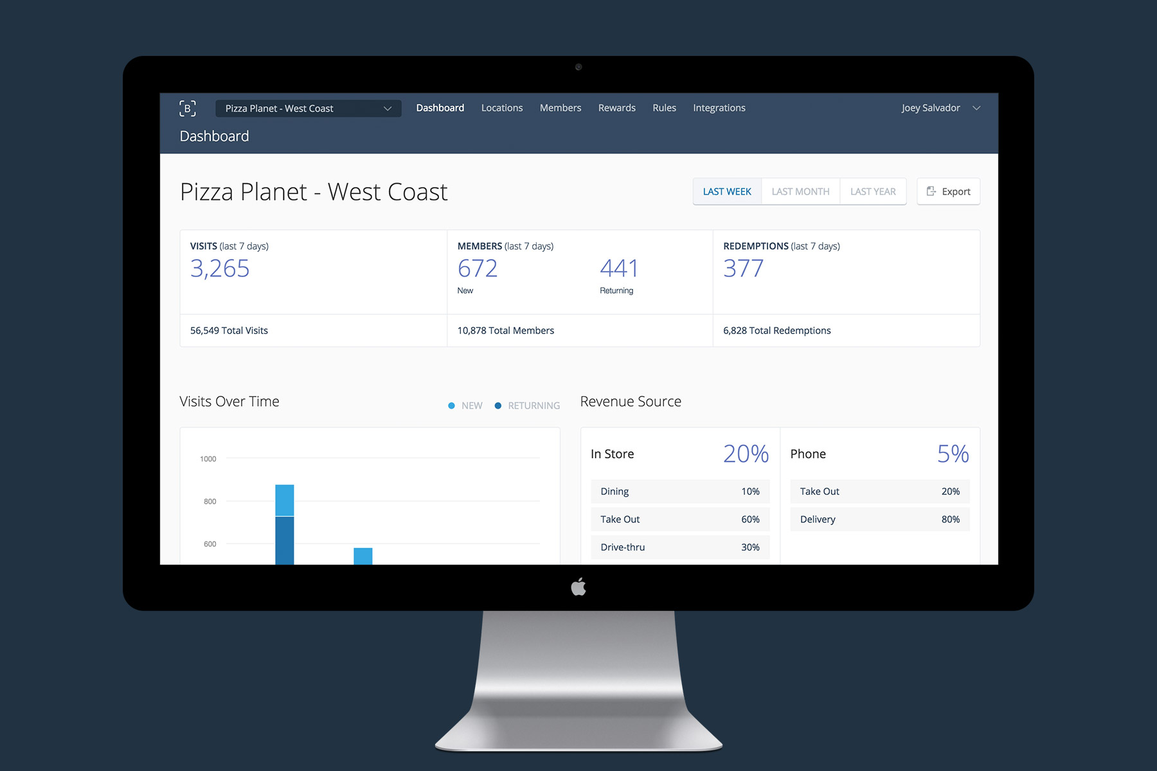This screenshot has width=1157, height=771.
Task: Select the LAST WEEK time range
Action: click(x=727, y=191)
